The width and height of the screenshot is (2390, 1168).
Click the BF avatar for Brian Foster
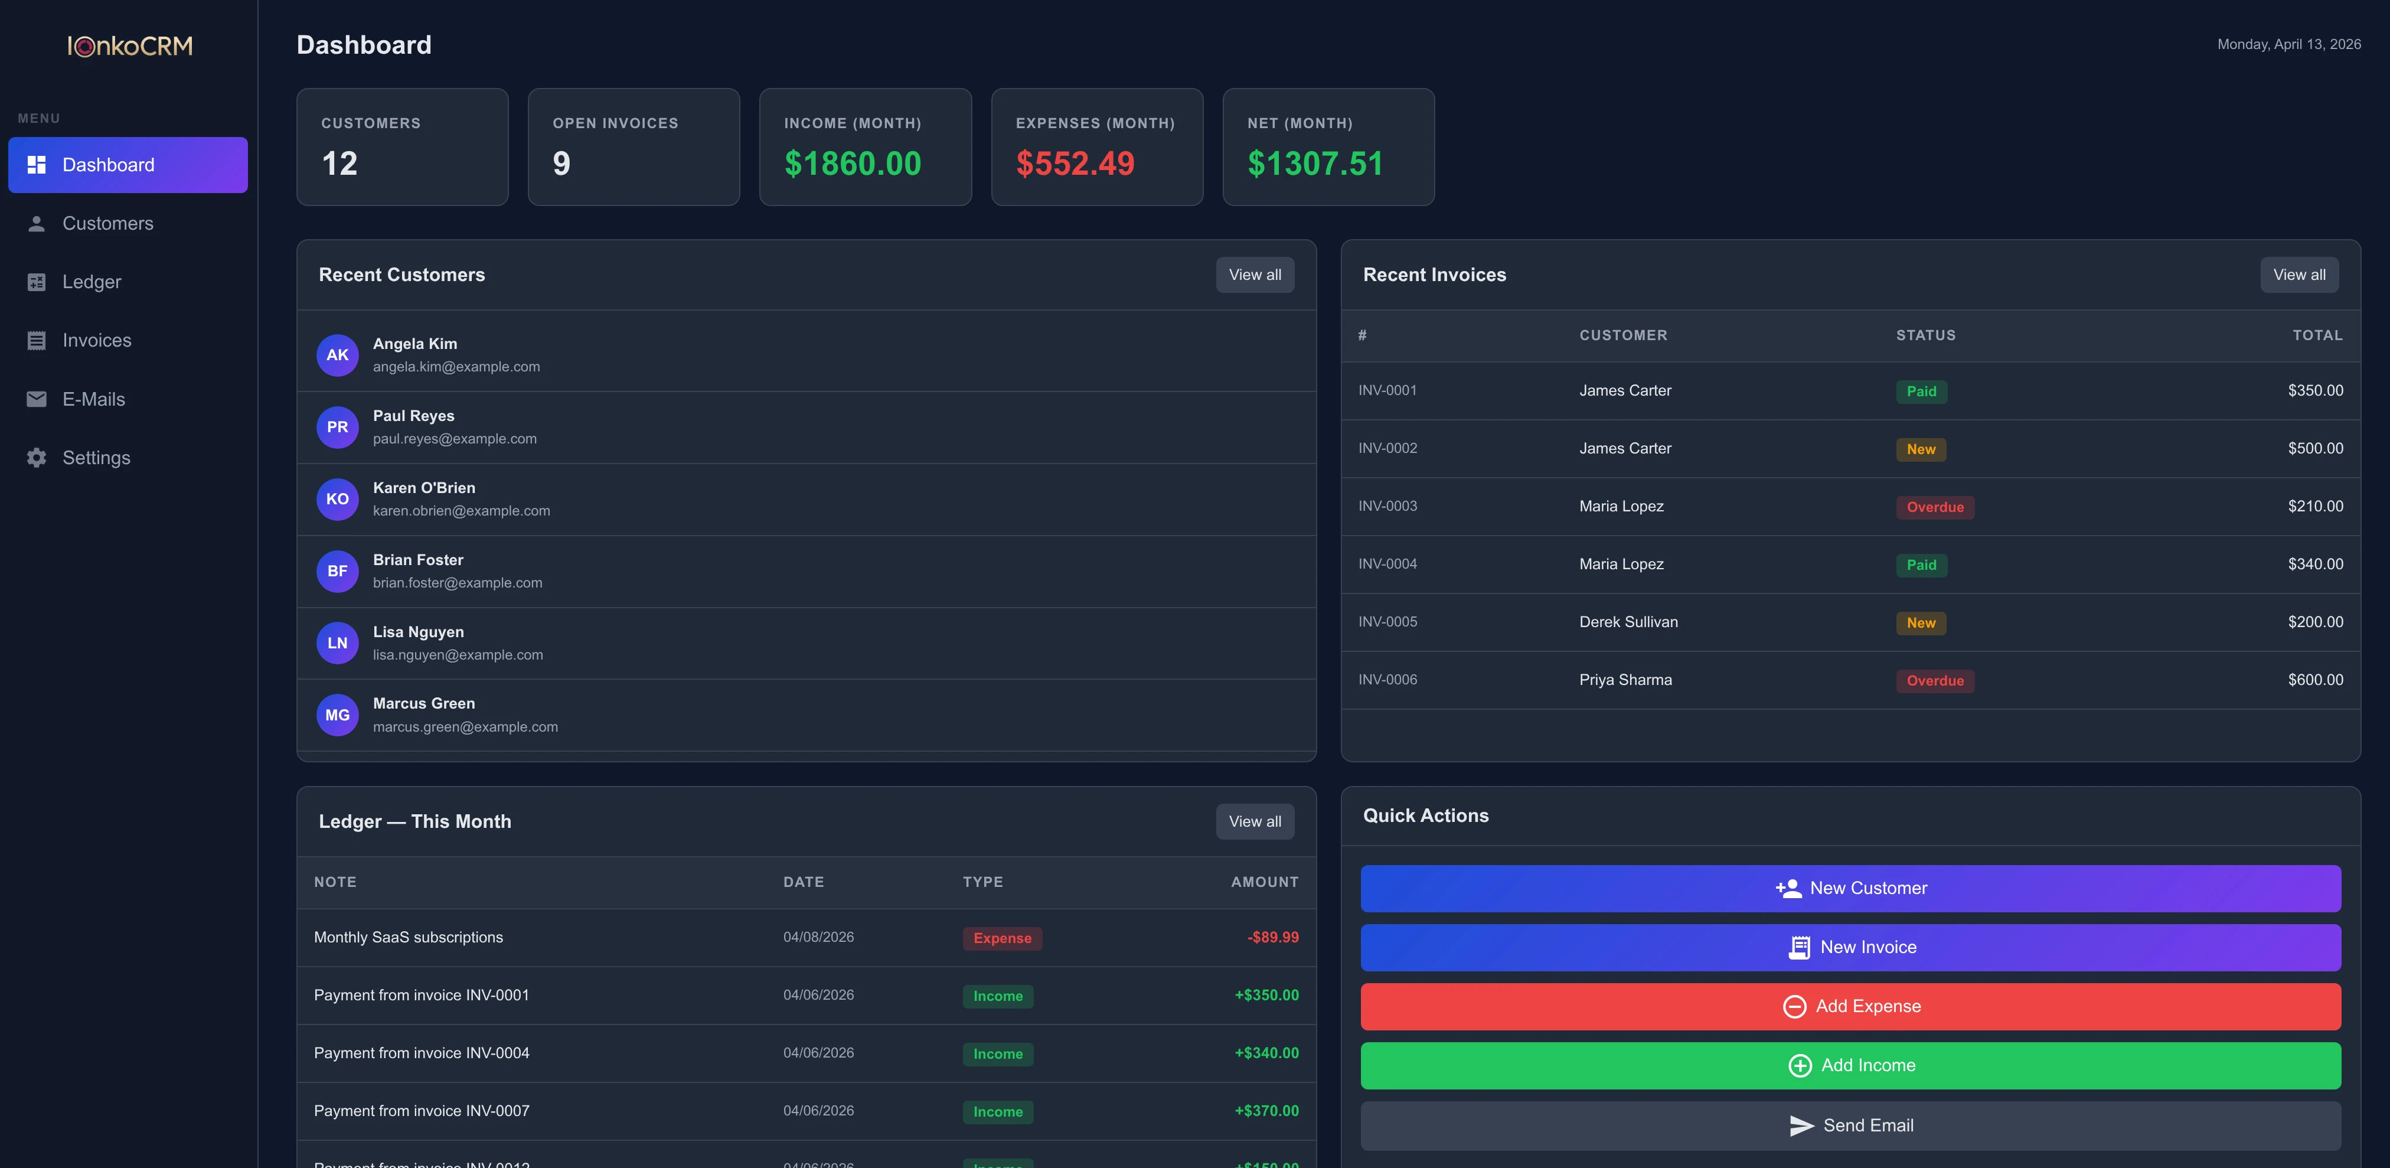pos(338,572)
